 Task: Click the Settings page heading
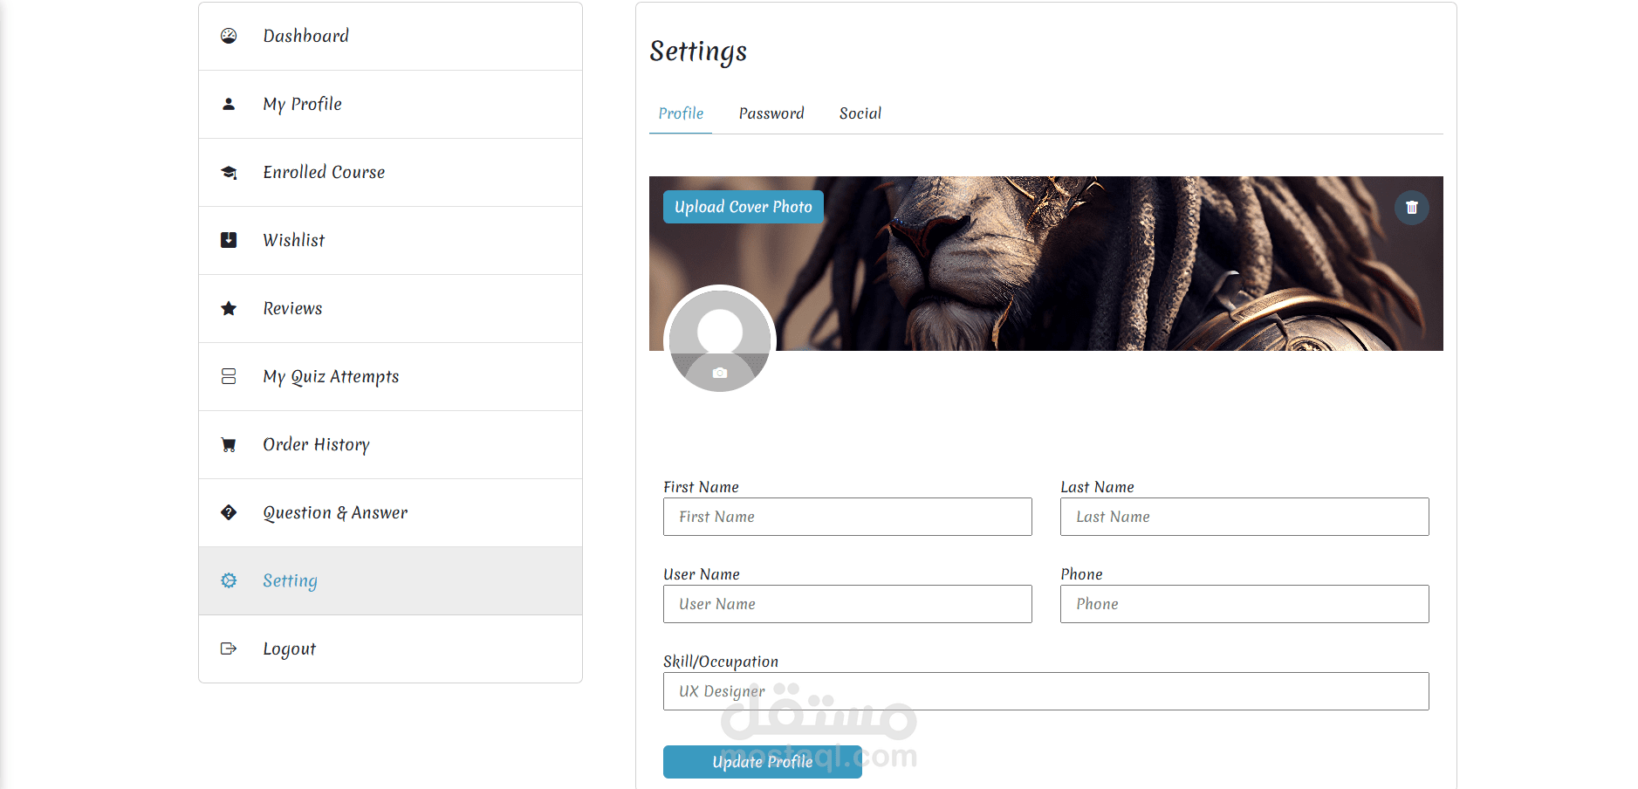698,51
